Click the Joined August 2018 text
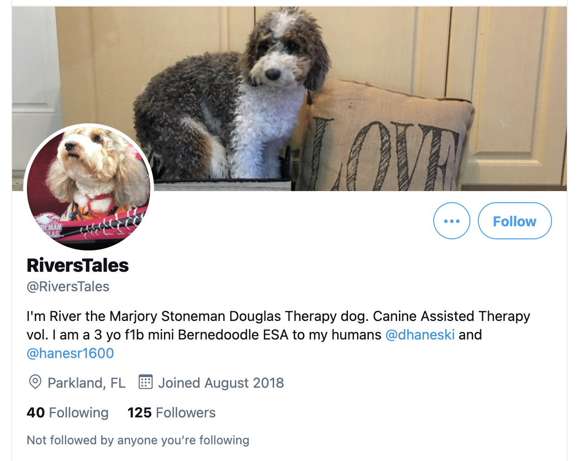578x461 pixels. [221, 383]
